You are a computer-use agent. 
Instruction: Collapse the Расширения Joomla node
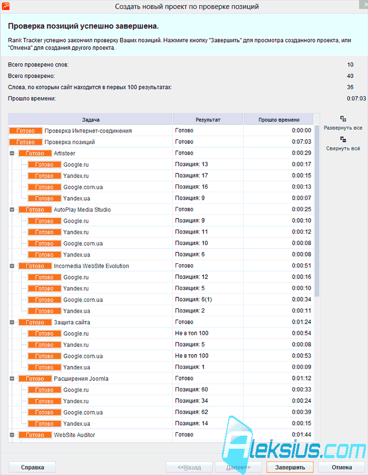point(12,379)
